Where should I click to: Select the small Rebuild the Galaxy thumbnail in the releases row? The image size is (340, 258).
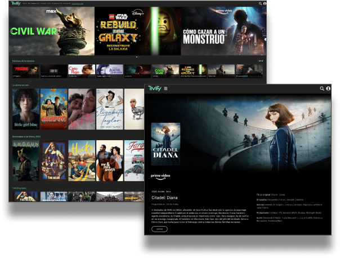194,71
